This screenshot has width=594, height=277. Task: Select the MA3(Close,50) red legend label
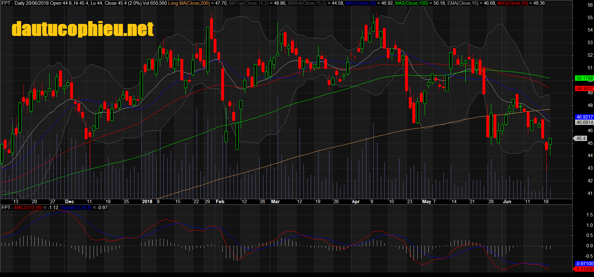coord(512,3)
